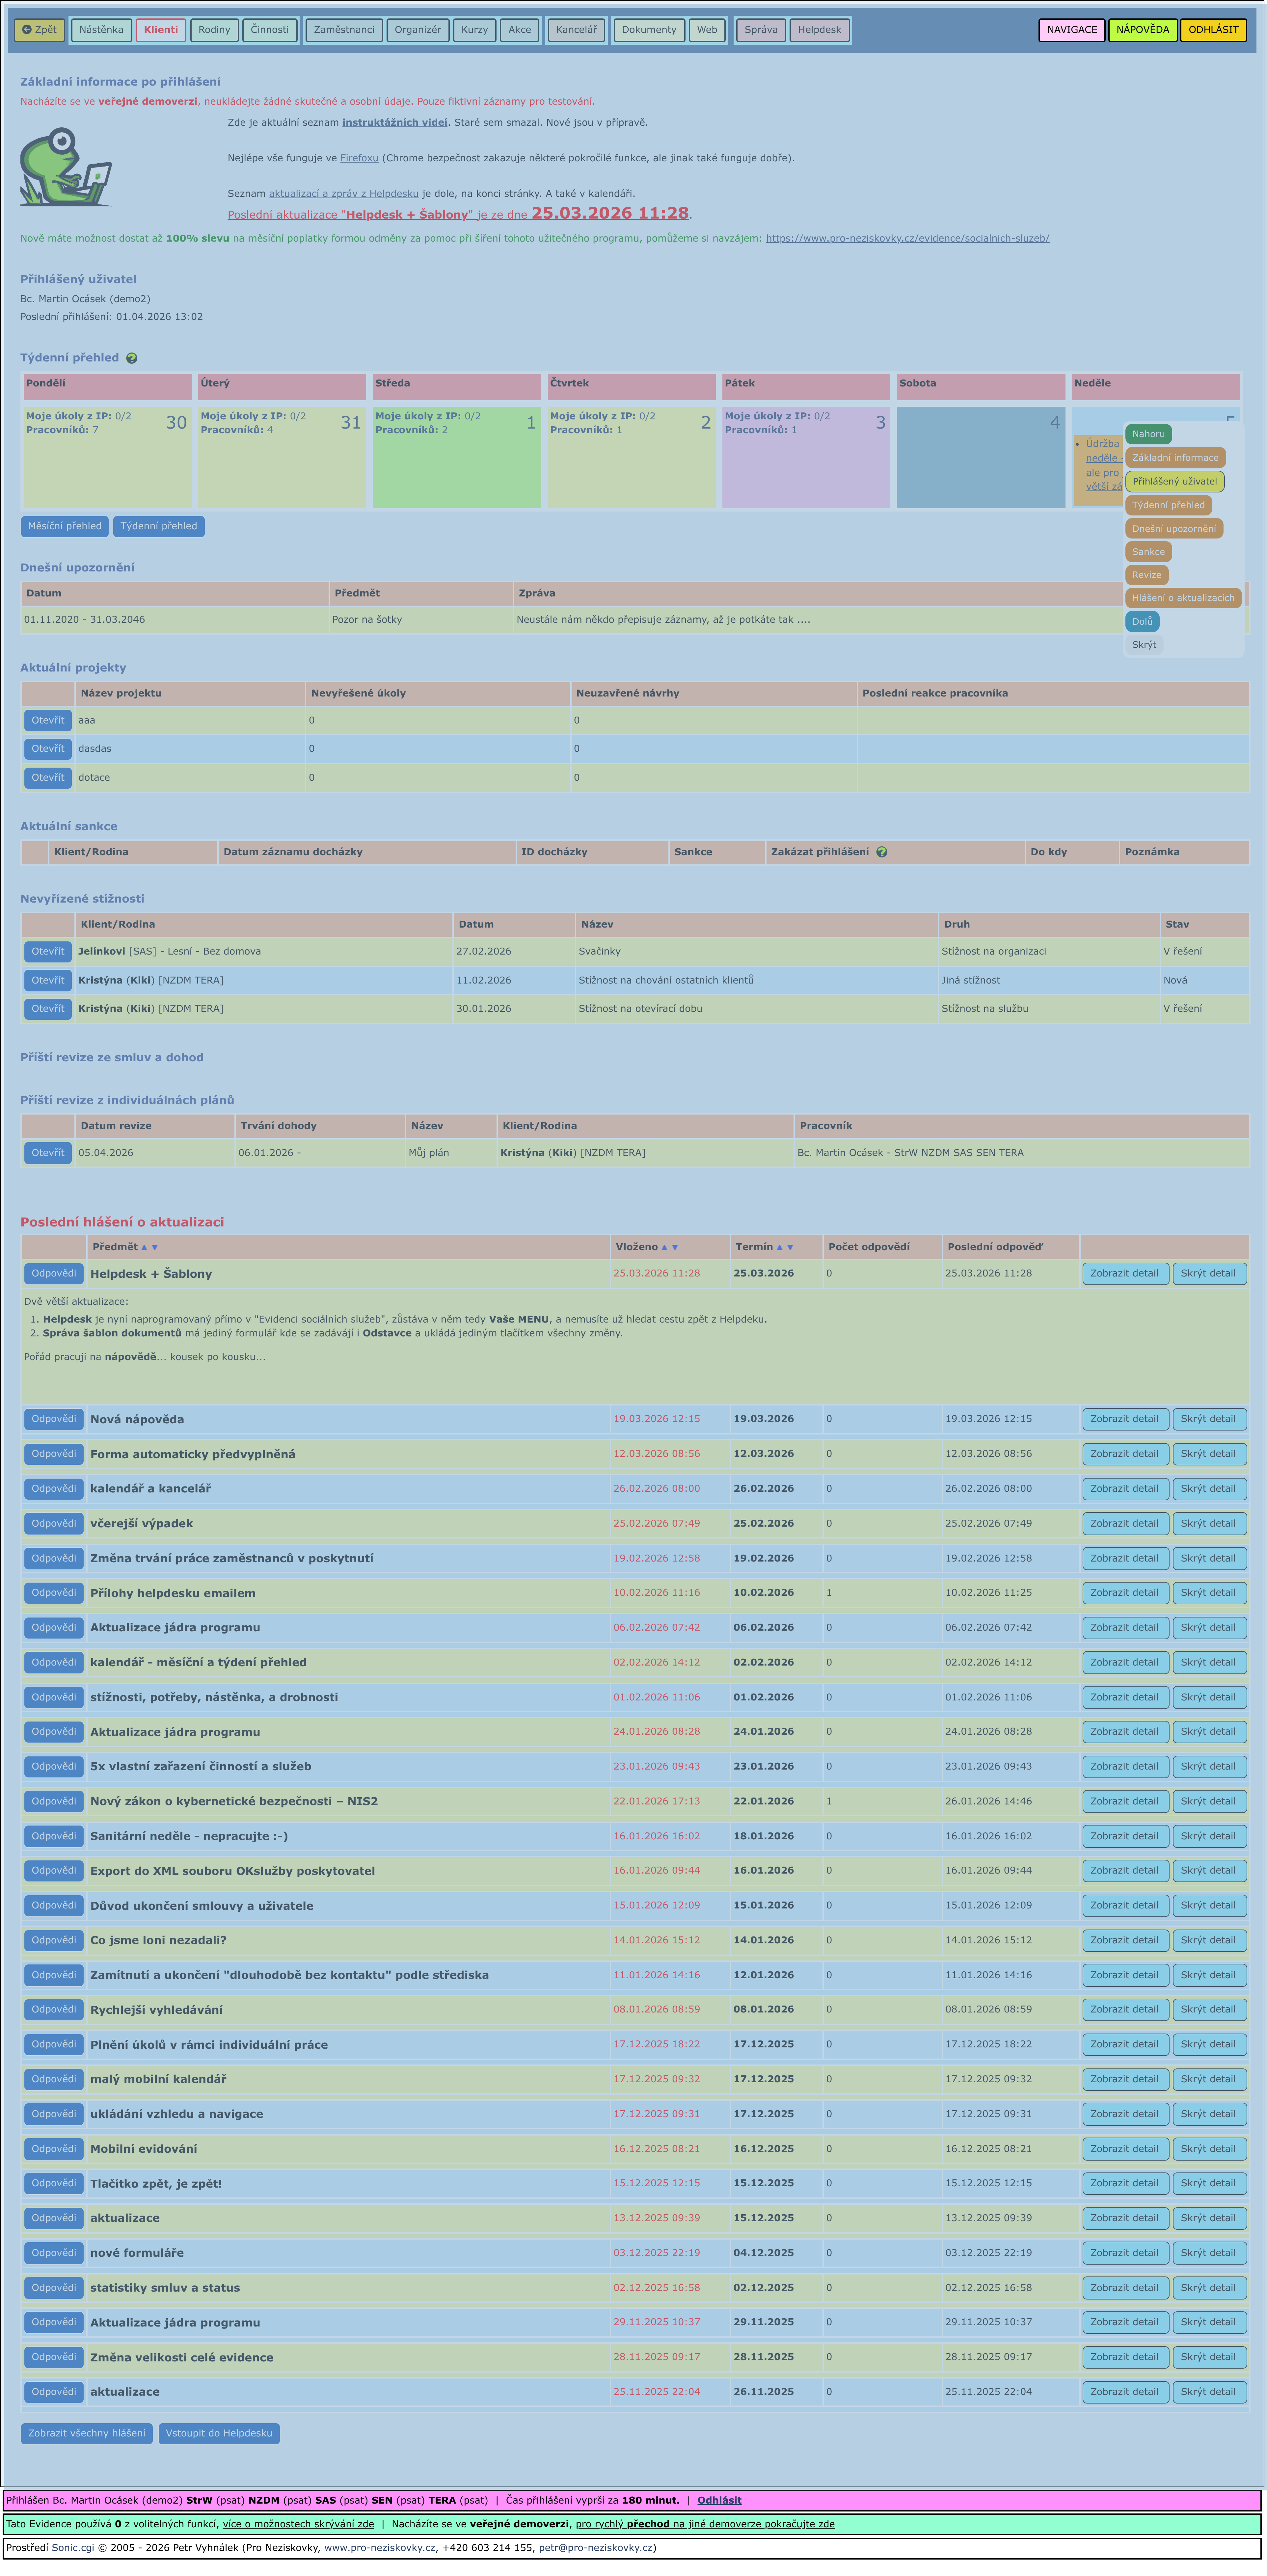Hide the floating navigation with Skrýt
The width and height of the screenshot is (1267, 2576).
click(x=1144, y=645)
